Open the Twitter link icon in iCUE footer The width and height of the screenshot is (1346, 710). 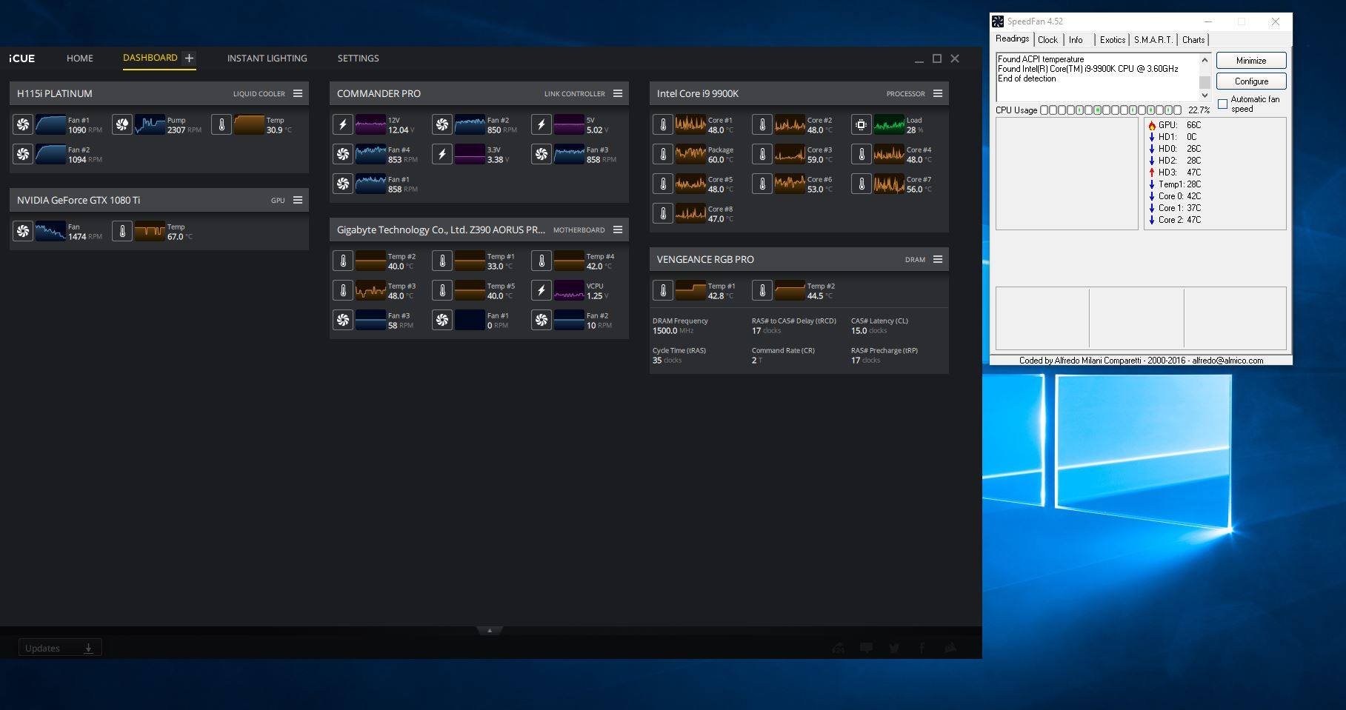(894, 648)
